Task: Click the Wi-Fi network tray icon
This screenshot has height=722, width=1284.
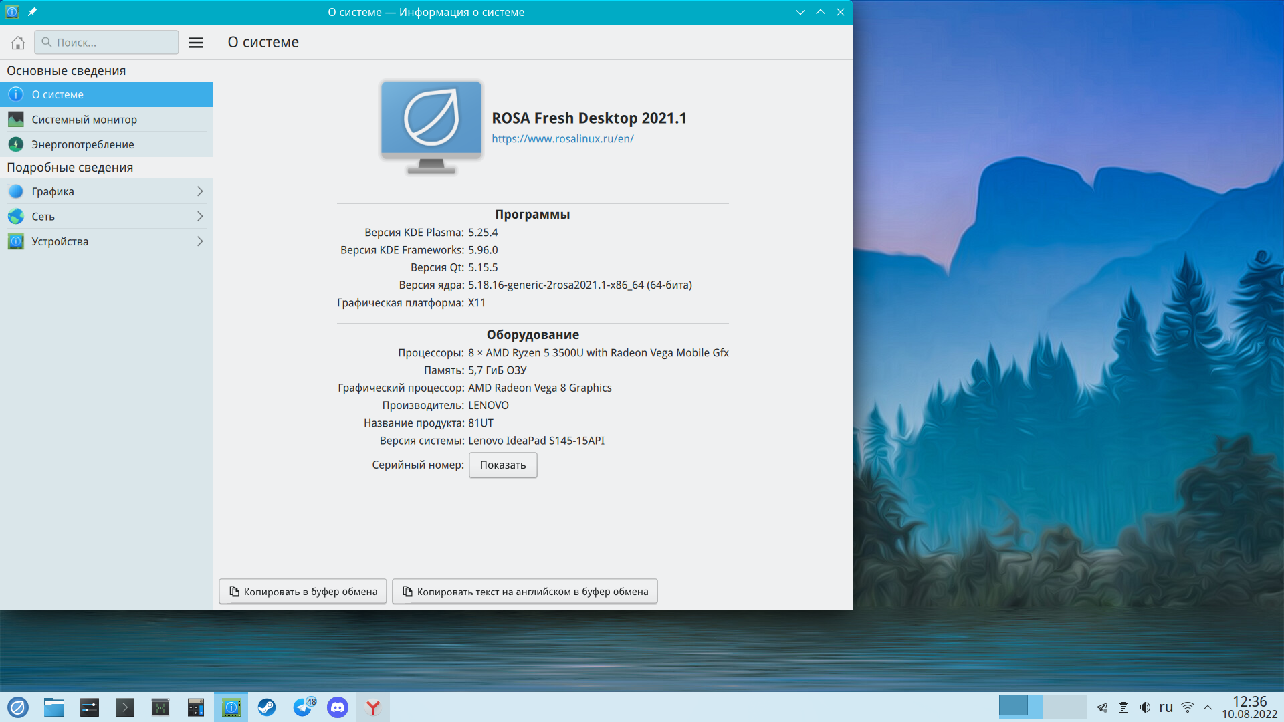Action: tap(1188, 707)
